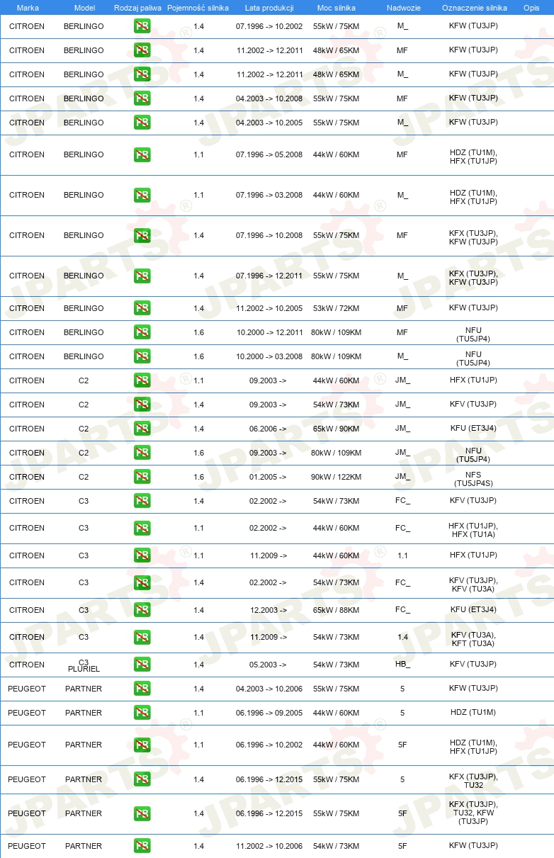Click fuel icon for Berlingo 07.1996 -> 05.2008
The height and width of the screenshot is (858, 554).
(142, 154)
